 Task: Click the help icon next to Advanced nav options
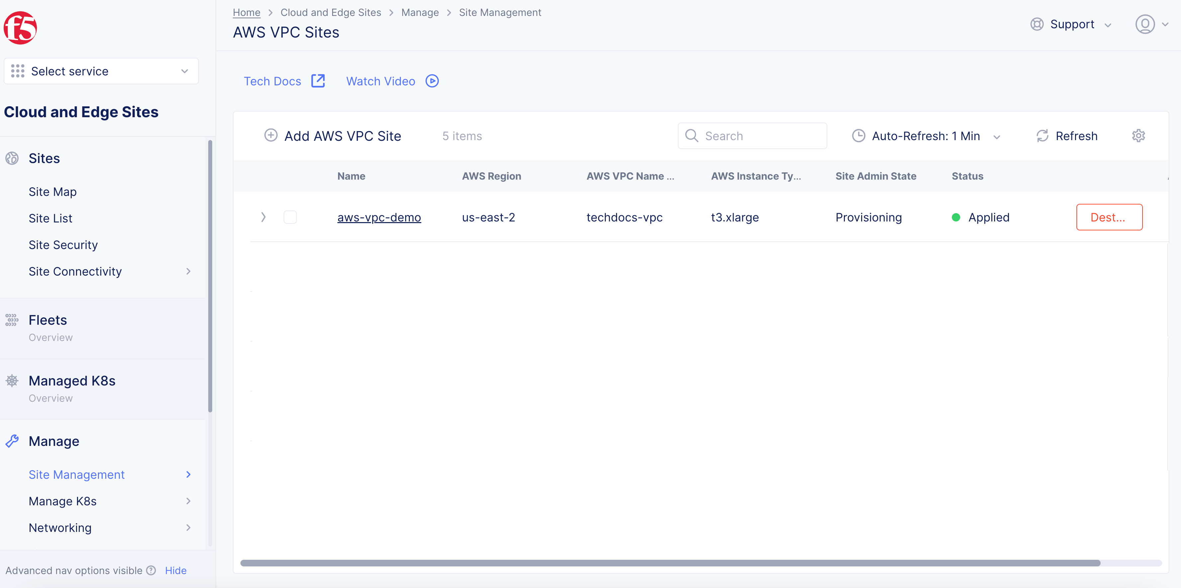click(151, 570)
